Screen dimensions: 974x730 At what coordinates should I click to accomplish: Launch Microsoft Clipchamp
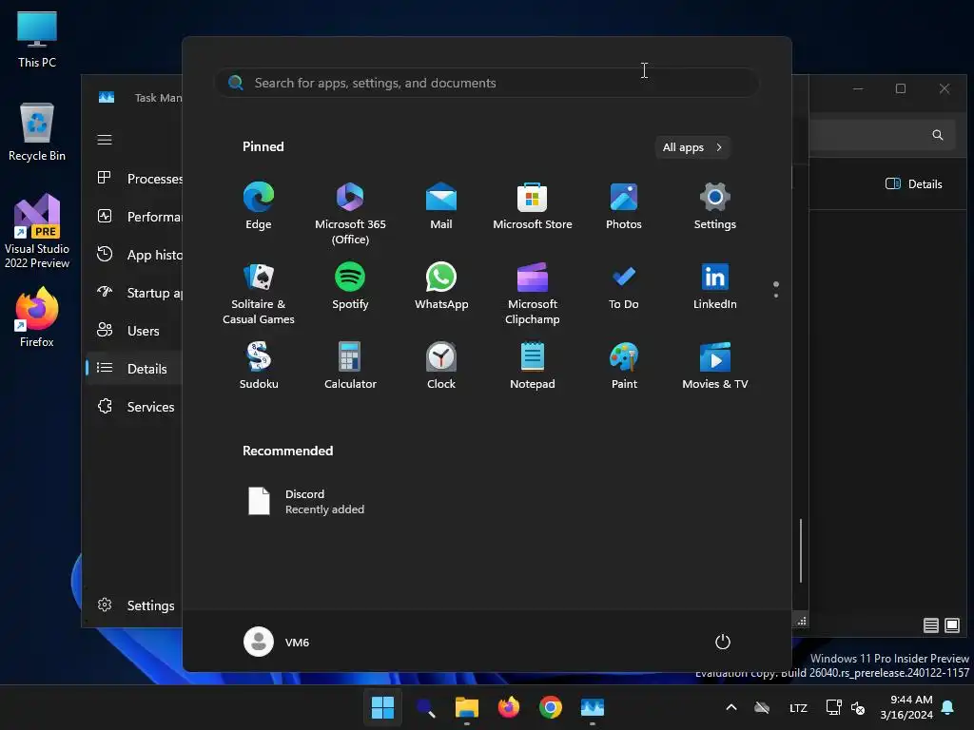coord(533,293)
